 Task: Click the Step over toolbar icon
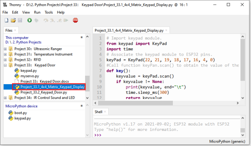coord(46,20)
